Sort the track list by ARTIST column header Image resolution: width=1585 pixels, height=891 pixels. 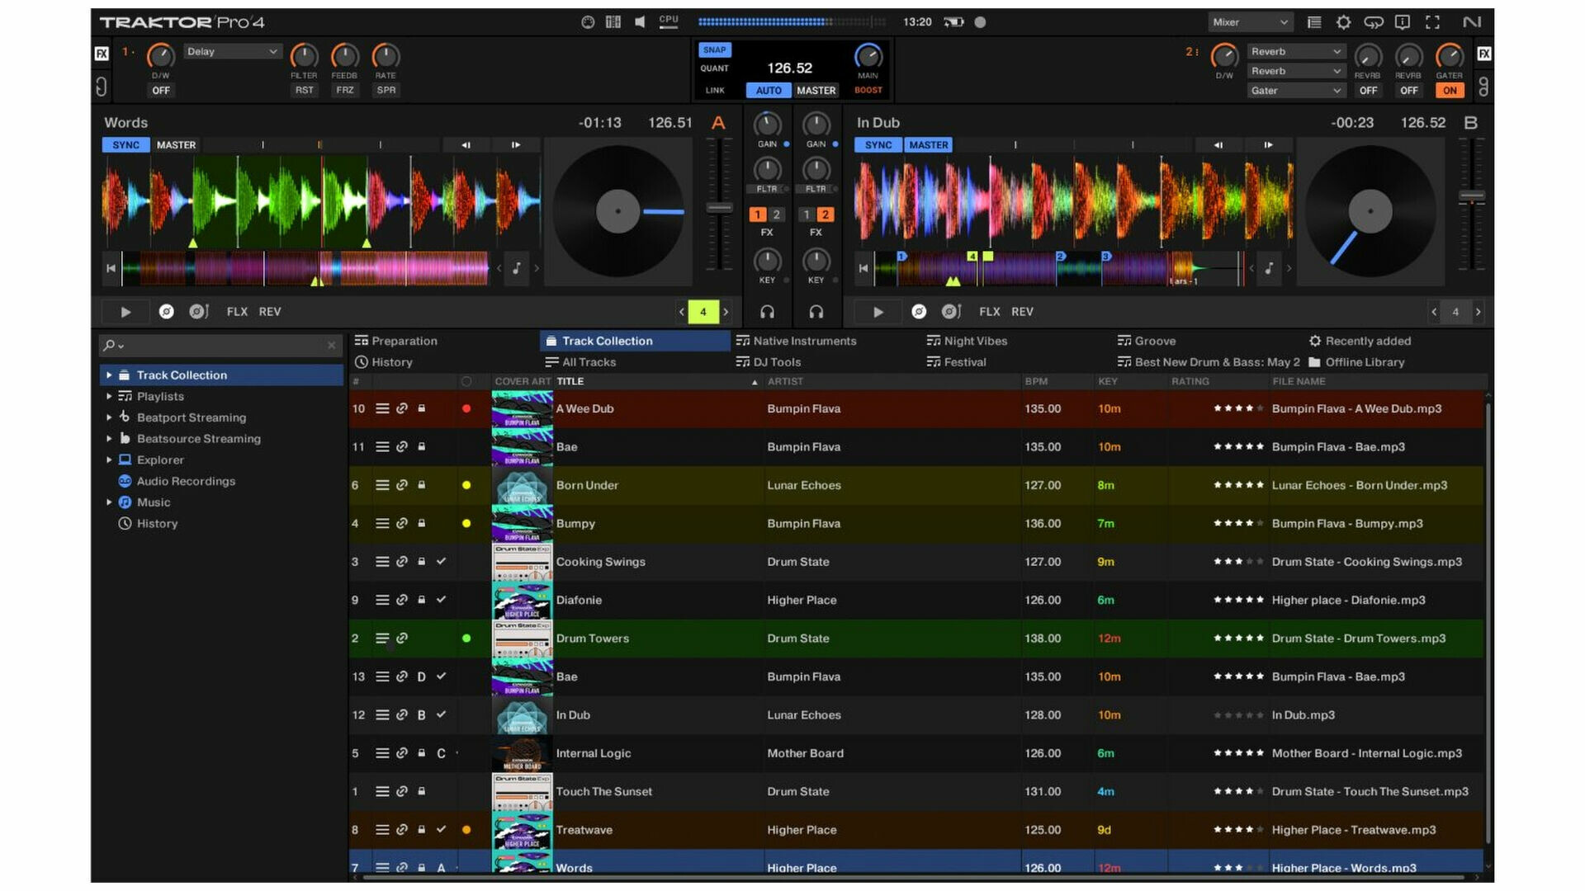pyautogui.click(x=785, y=381)
